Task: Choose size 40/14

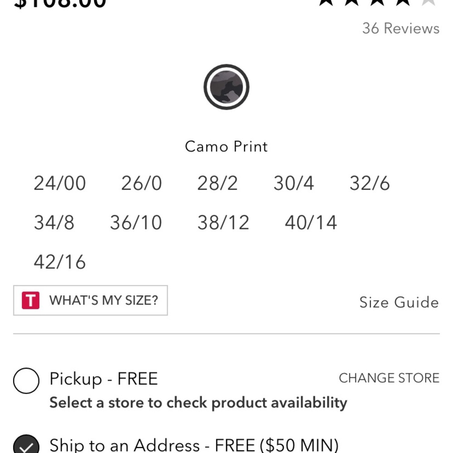Action: (311, 222)
